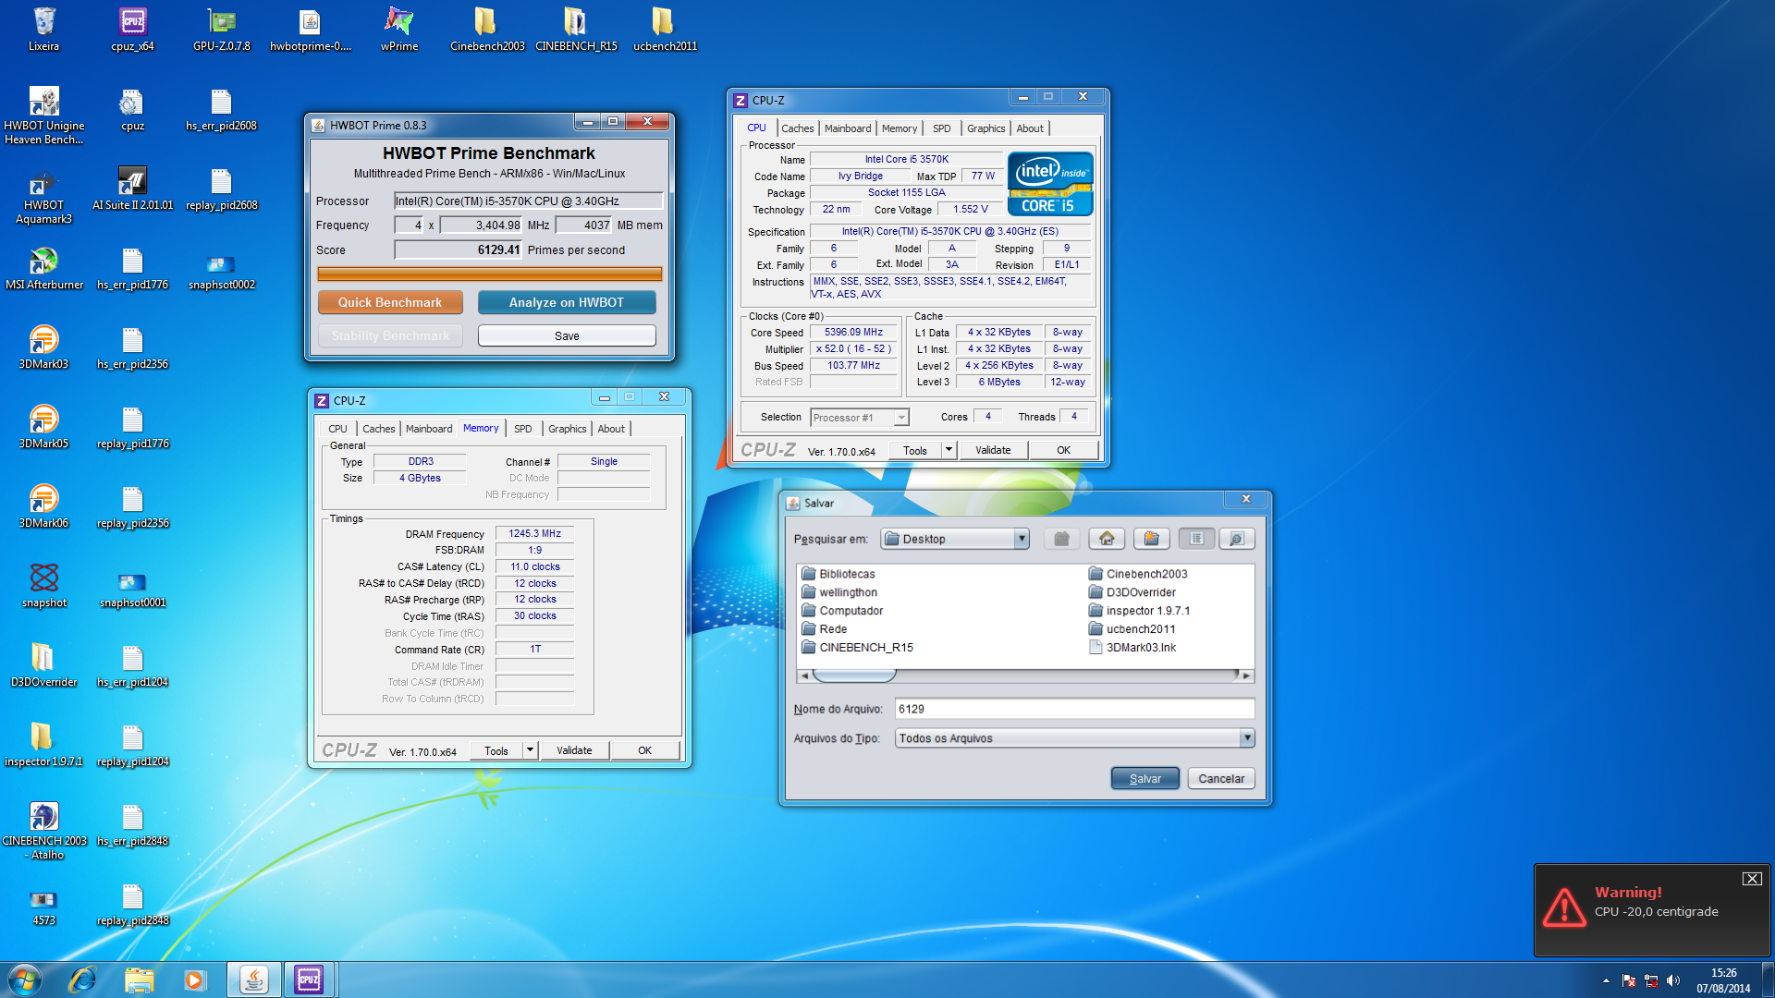1775x998 pixels.
Task: Click Salvar button in save dialog
Action: click(1145, 778)
